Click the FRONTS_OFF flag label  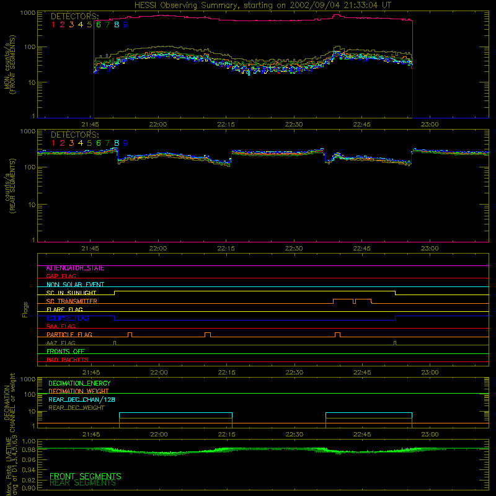(66, 352)
